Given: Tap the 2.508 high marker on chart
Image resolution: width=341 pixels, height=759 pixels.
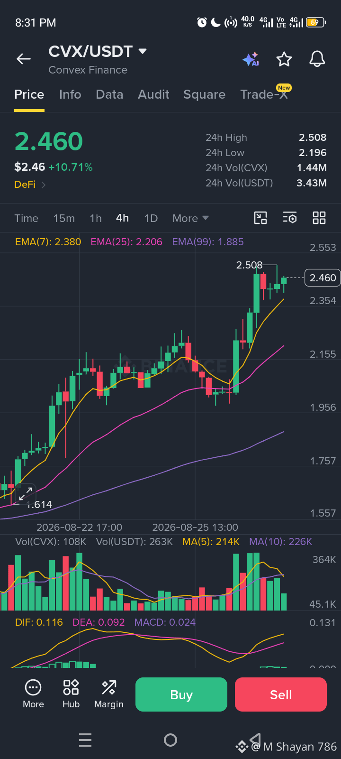Looking at the screenshot, I should (249, 265).
